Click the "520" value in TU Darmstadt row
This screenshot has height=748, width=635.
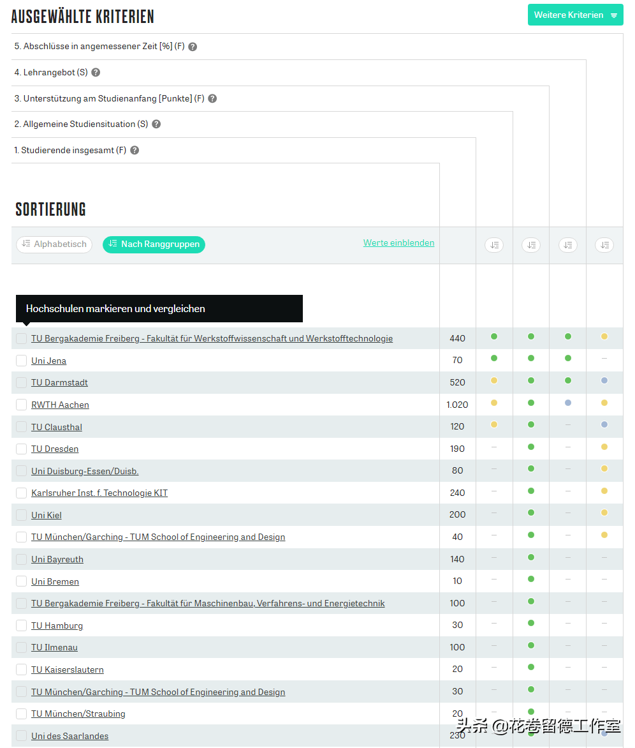457,382
